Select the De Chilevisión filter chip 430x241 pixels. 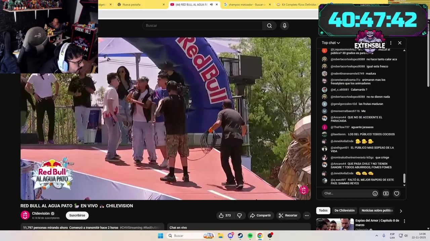click(x=344, y=211)
